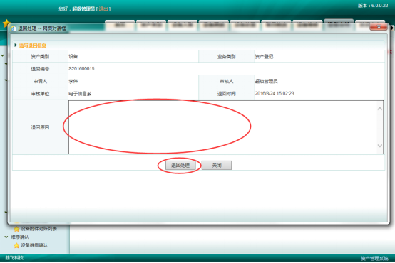This screenshot has width=395, height=263.
Task: Click the 维修确认 group label
Action: [x=20, y=237]
